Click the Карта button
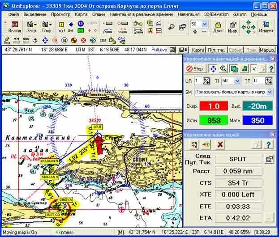The height and width of the screenshot is (237, 279). tap(198, 50)
